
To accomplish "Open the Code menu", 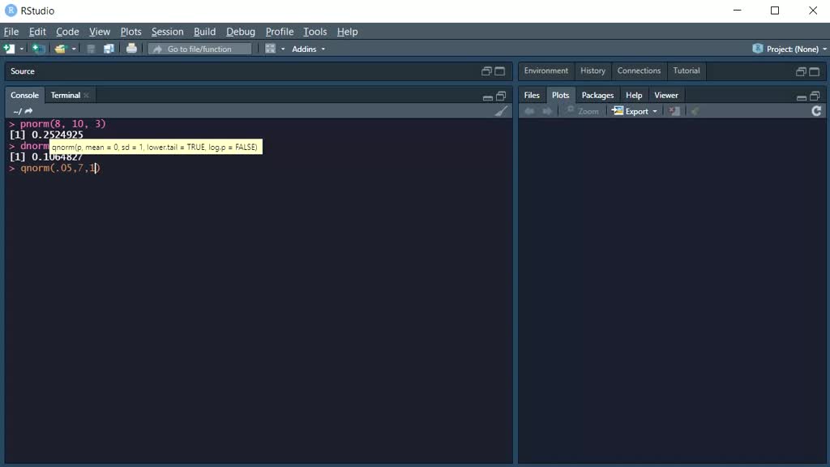I will click(67, 32).
